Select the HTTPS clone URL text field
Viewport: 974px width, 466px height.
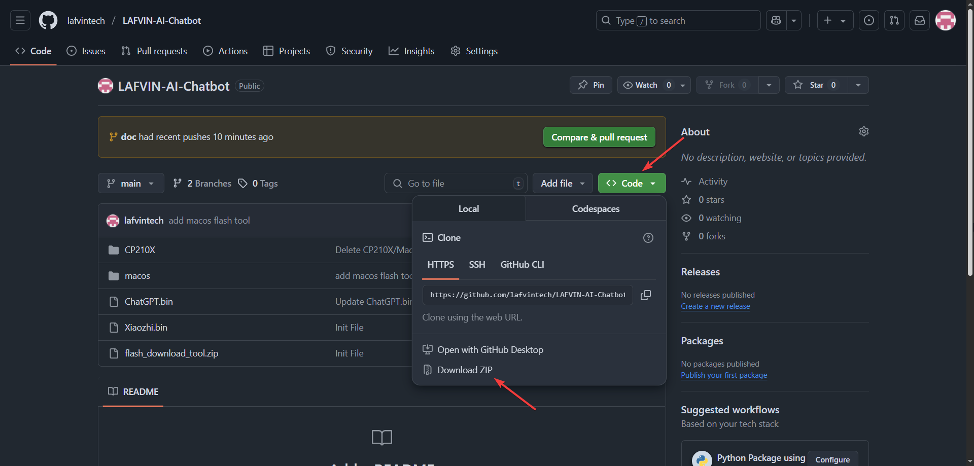[528, 295]
